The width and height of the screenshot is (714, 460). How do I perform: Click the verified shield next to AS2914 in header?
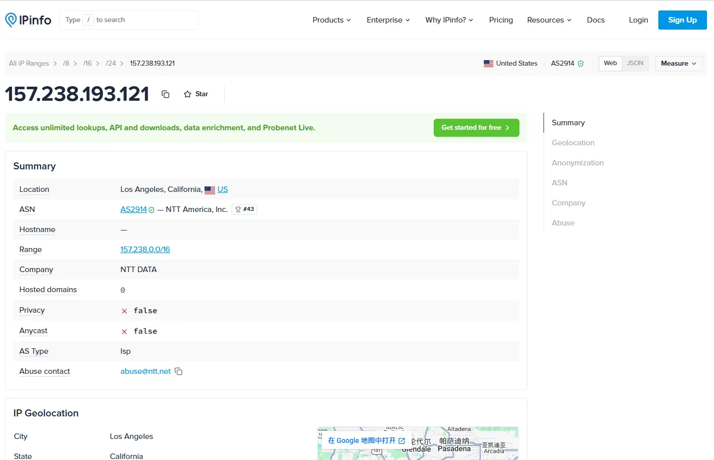coord(581,64)
